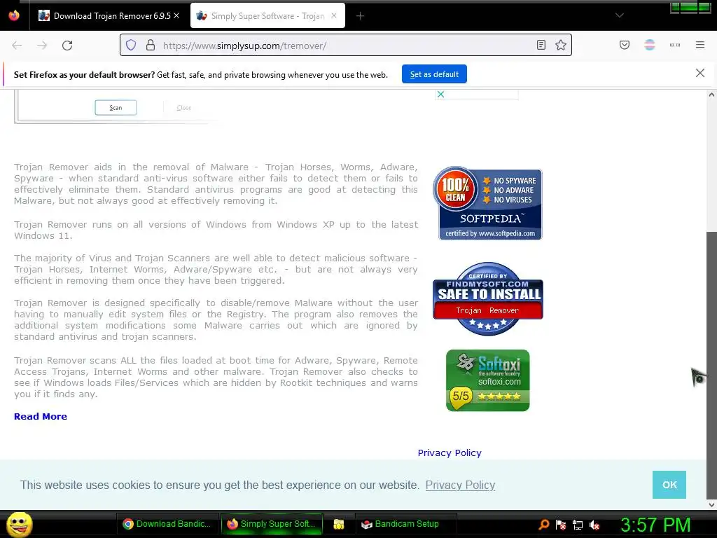Click the page scroll up arrow
717x538 pixels.
coord(711,95)
